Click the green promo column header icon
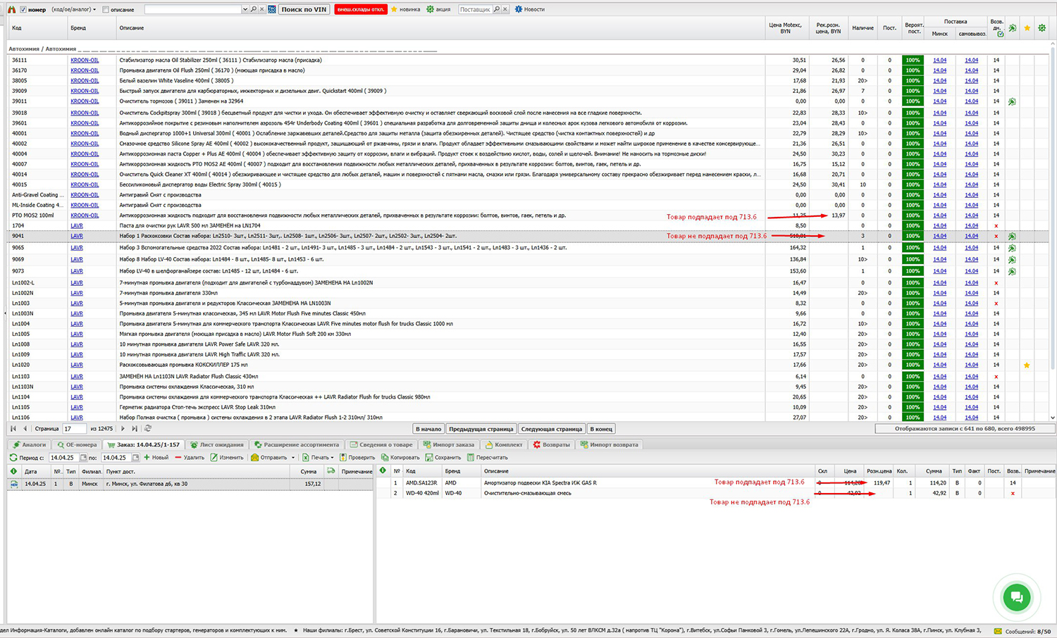Screen dimensions: 1057x638 tap(1013, 27)
